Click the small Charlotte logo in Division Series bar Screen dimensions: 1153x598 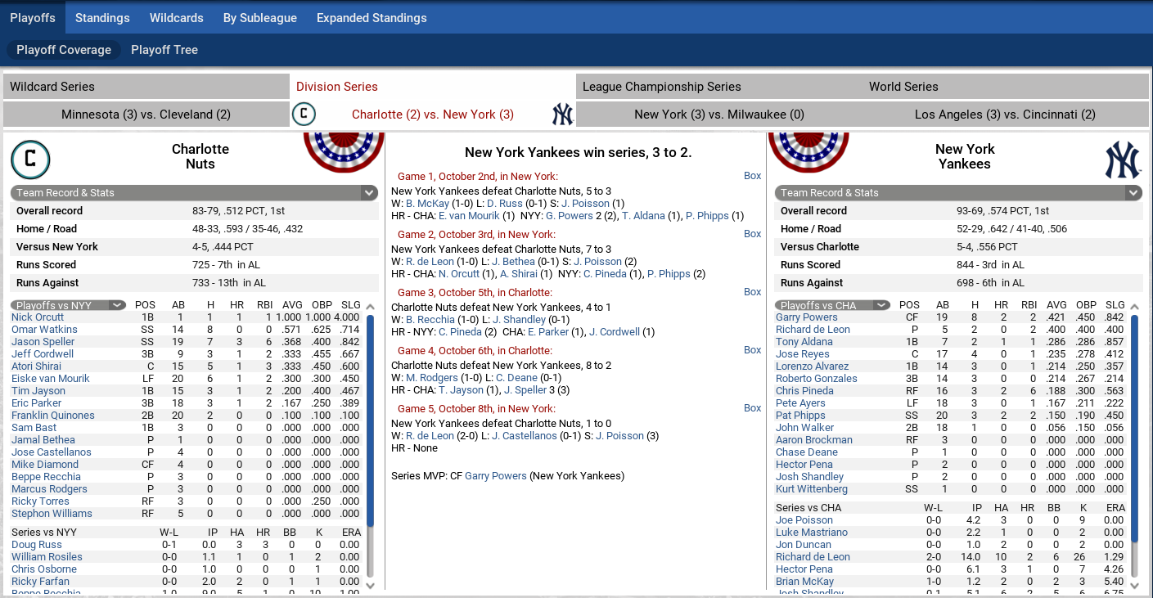click(304, 115)
